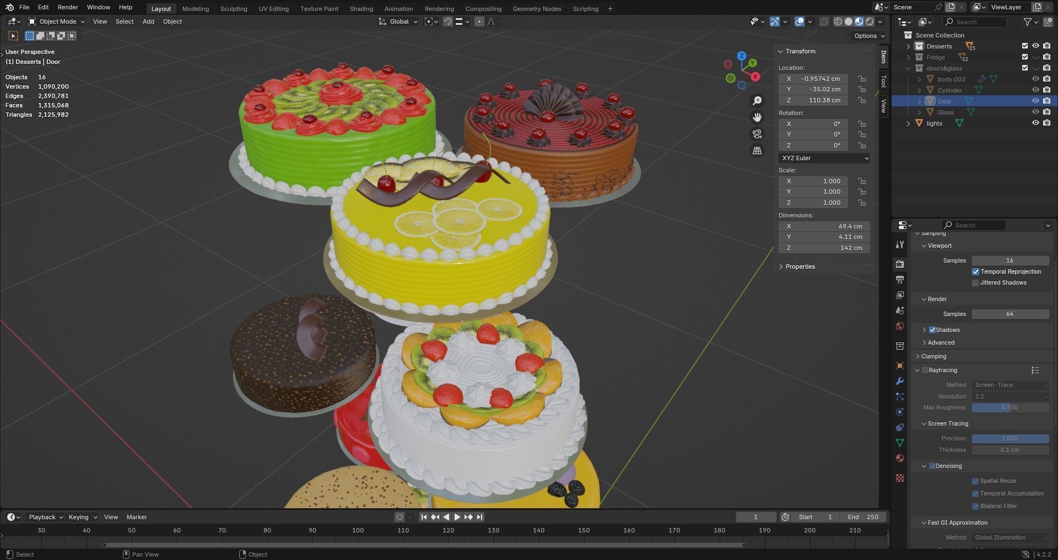Open the Tool properties tab icon

click(x=900, y=244)
